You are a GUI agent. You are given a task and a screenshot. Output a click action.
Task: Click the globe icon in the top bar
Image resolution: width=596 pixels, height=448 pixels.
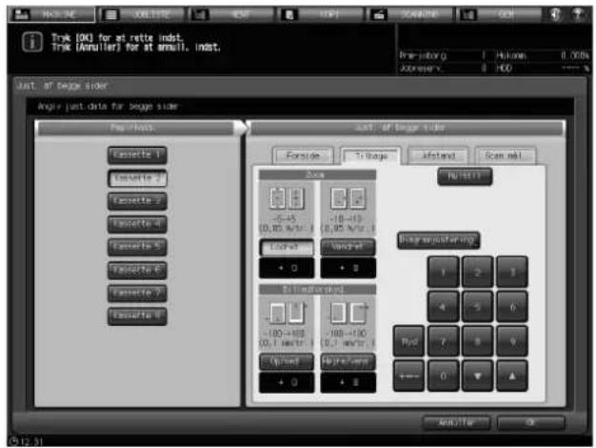(556, 14)
